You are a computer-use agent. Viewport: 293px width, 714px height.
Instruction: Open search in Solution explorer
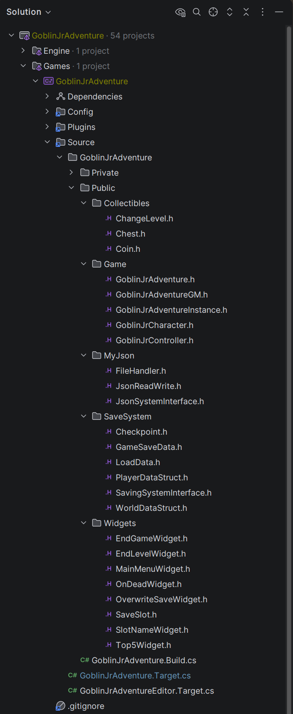click(197, 12)
